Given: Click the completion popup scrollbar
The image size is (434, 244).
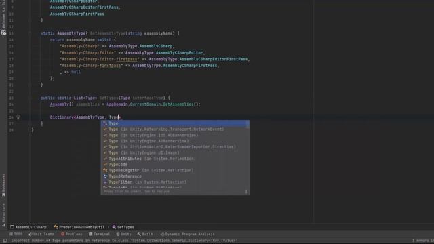Looking at the screenshot, I should tap(248, 124).
